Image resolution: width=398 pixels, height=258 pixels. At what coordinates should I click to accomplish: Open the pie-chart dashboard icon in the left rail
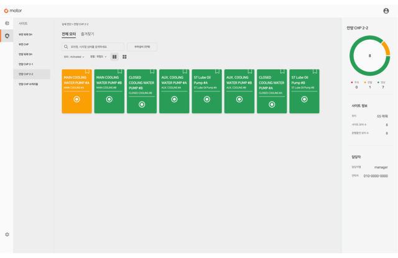(x=7, y=24)
